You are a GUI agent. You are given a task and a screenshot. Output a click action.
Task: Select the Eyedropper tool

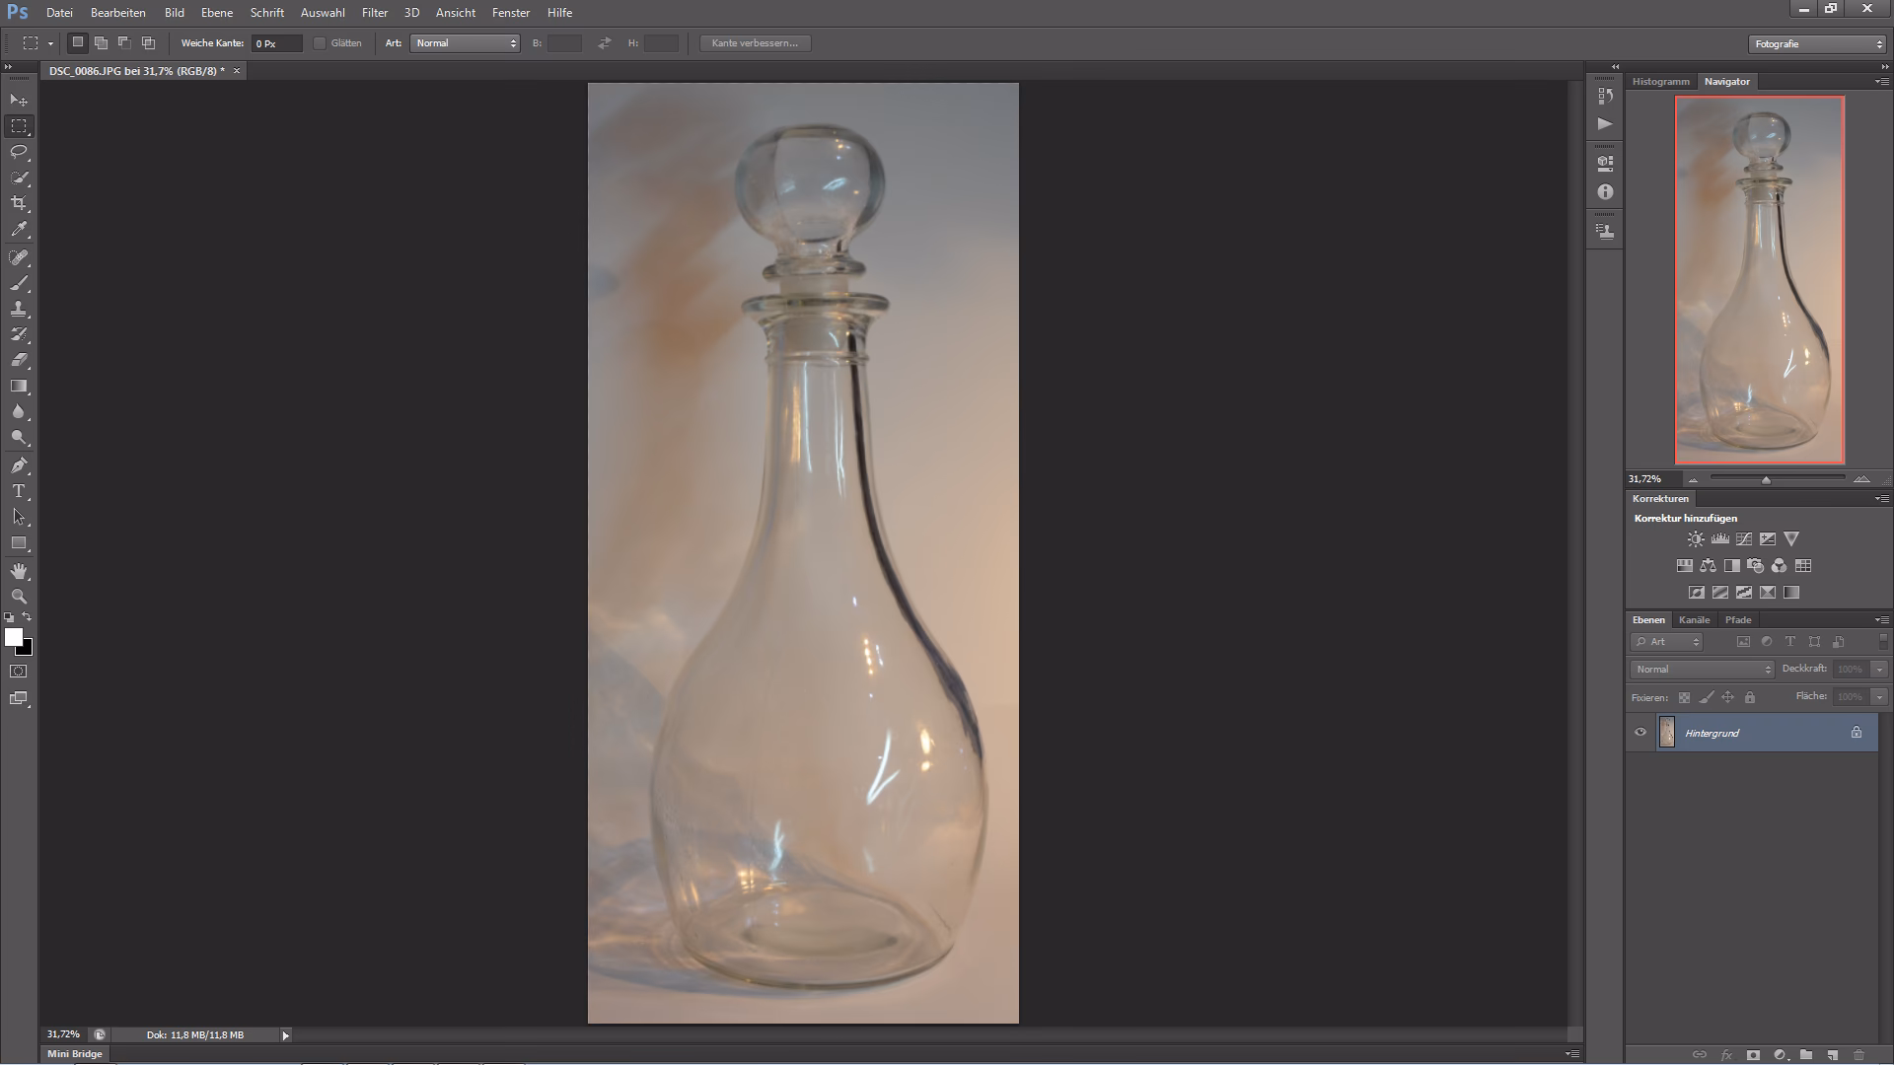tap(19, 229)
